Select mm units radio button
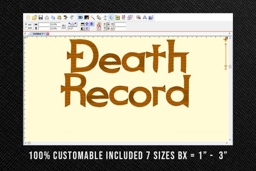This screenshot has height=171, width=256. (x=26, y=24)
